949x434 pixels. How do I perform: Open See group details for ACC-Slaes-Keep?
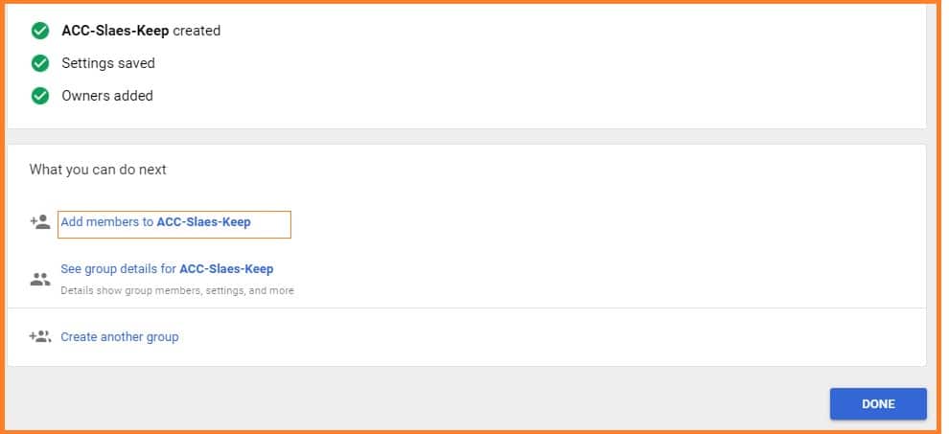coord(167,269)
